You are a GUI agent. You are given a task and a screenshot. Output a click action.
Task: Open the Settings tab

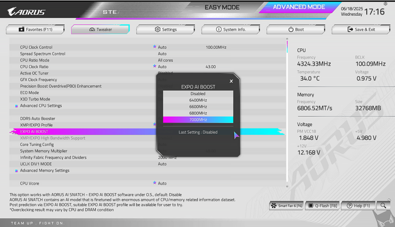coord(165,29)
